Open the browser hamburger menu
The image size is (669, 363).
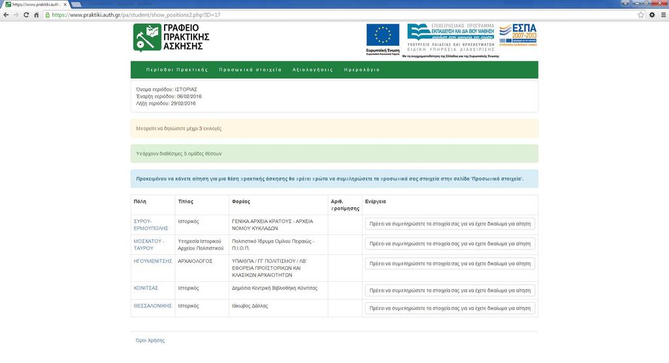pos(664,15)
